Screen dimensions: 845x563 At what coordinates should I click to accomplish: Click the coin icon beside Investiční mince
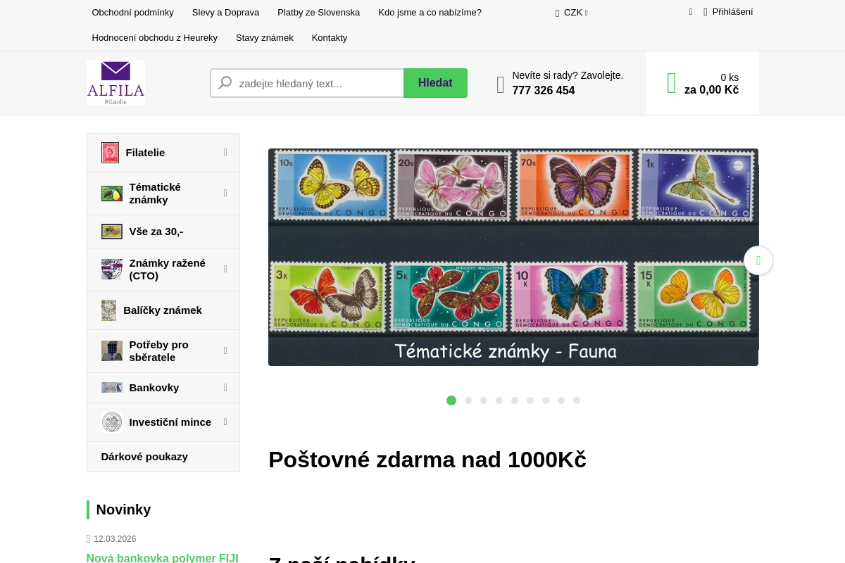click(112, 422)
